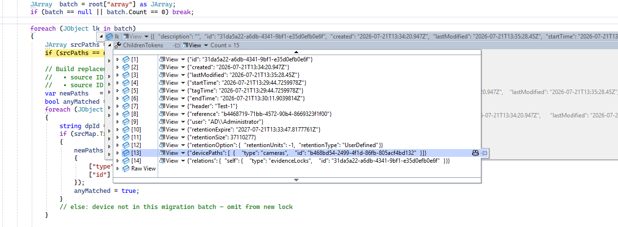Click the cube icon of item [9]
Screen dimensions: 618x227
click(126, 122)
